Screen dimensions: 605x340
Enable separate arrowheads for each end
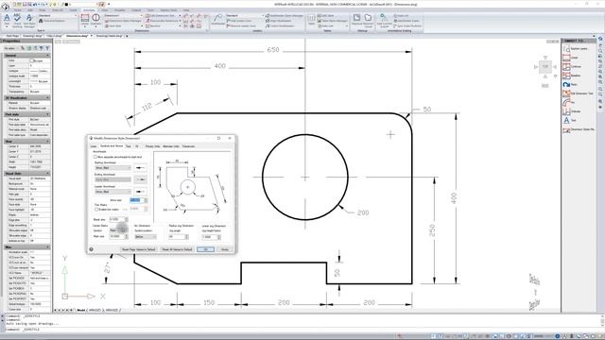[x=95, y=157]
